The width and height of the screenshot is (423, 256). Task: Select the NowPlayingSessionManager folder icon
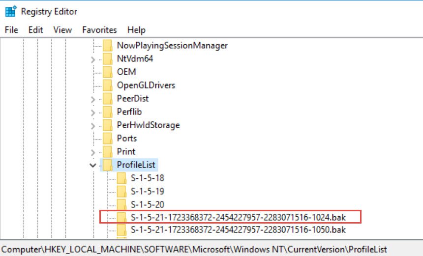[107, 46]
